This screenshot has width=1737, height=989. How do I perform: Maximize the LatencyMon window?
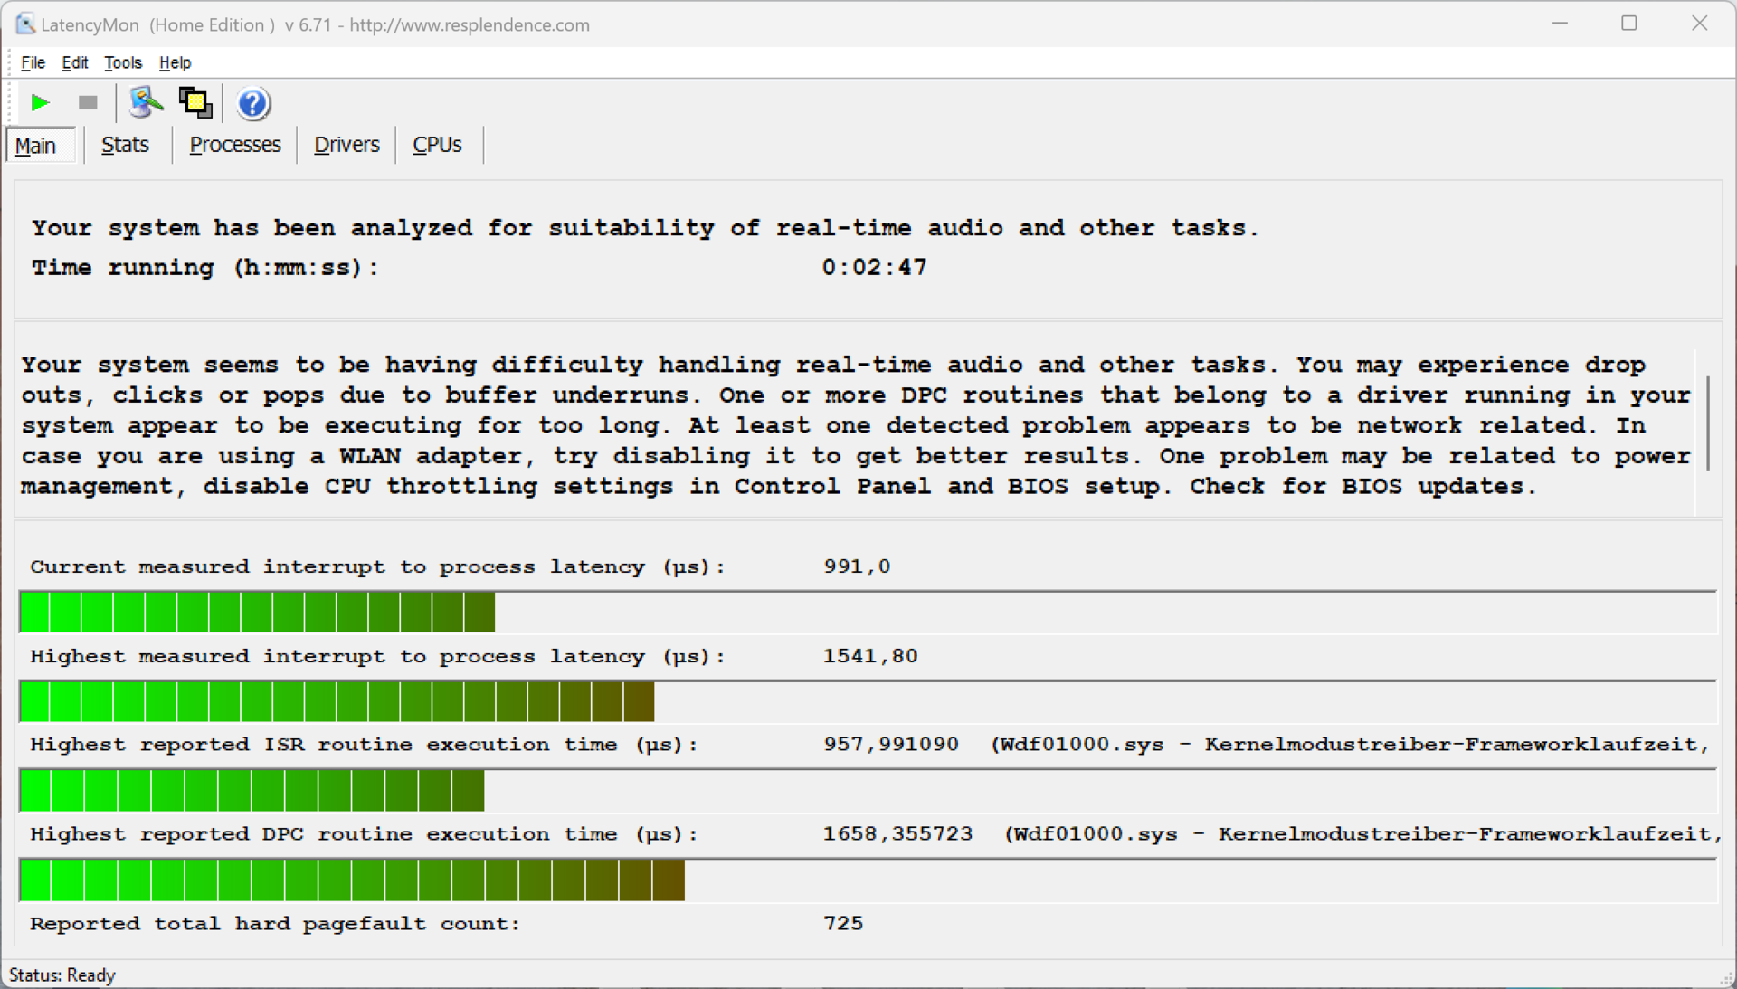click(x=1628, y=24)
